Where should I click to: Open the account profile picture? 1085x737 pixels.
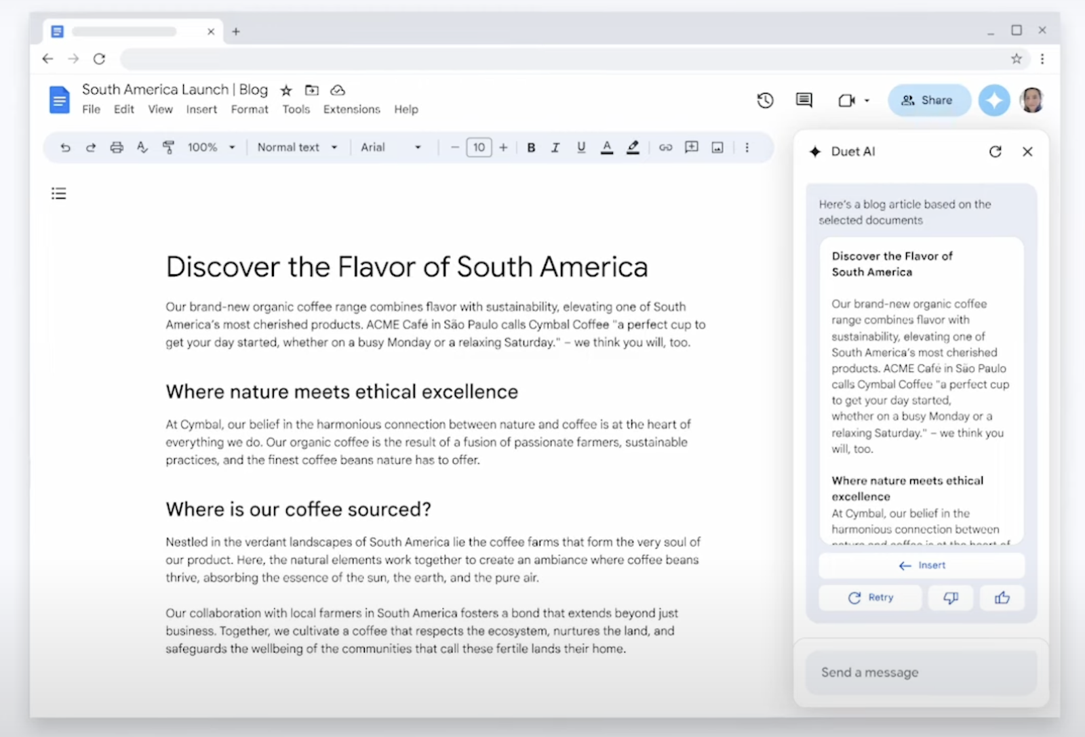coord(1031,100)
